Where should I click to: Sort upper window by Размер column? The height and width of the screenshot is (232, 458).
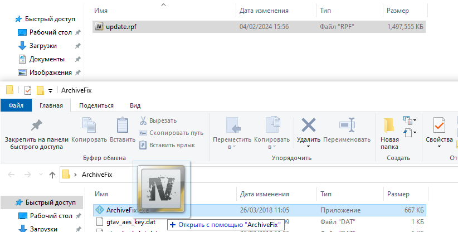tap(397, 11)
